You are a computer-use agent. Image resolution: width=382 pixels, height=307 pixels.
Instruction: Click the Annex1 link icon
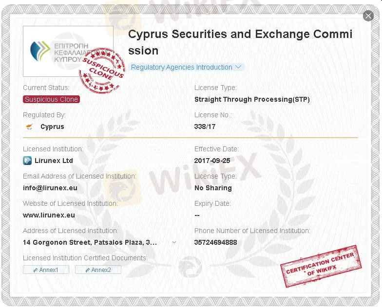pos(35,270)
